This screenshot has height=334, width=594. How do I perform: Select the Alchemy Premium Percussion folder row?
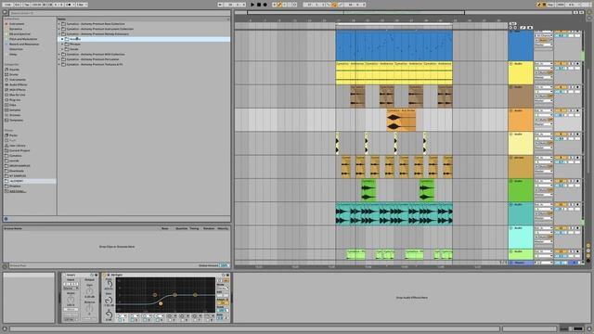[144, 59]
